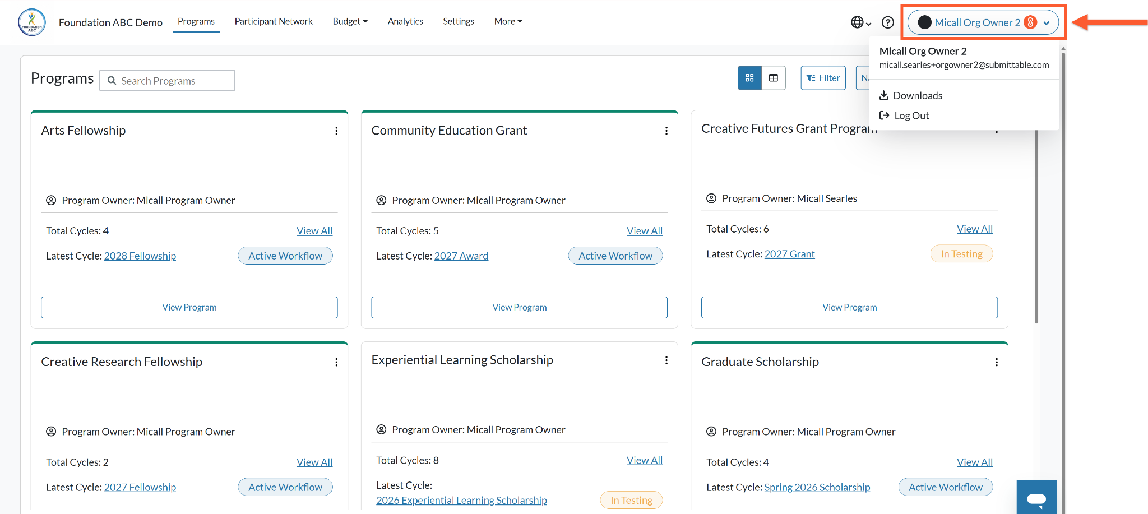1148x514 pixels.
Task: View all cycles for Graduate Scholarship
Action: click(975, 462)
